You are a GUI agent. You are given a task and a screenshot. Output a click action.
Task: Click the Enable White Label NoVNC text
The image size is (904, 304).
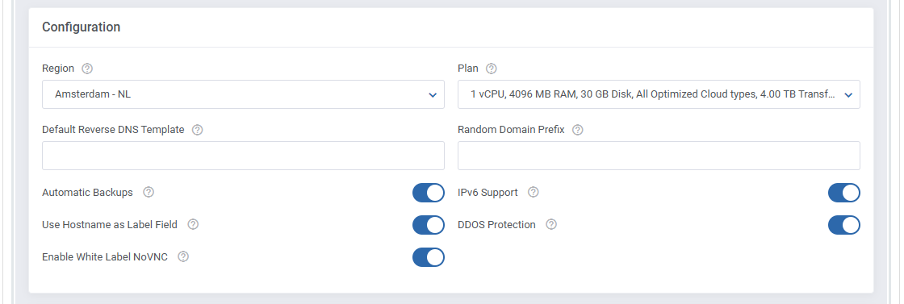(x=105, y=256)
